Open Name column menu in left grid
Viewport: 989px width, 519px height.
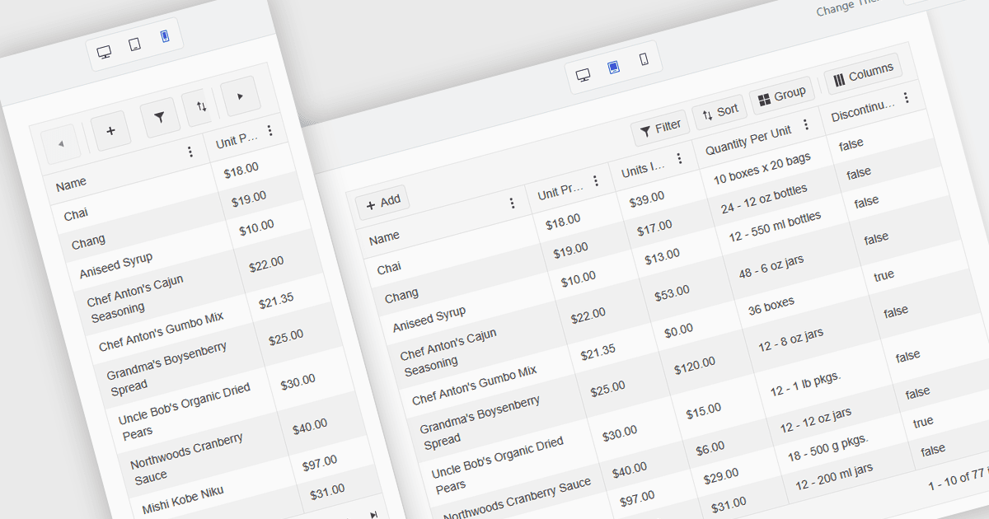pos(190,152)
